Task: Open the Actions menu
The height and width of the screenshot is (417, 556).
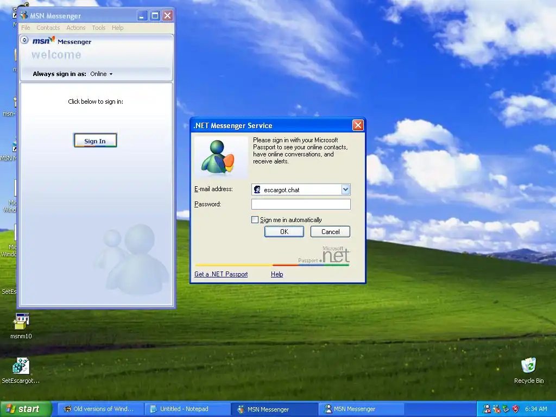Action: 76,28
